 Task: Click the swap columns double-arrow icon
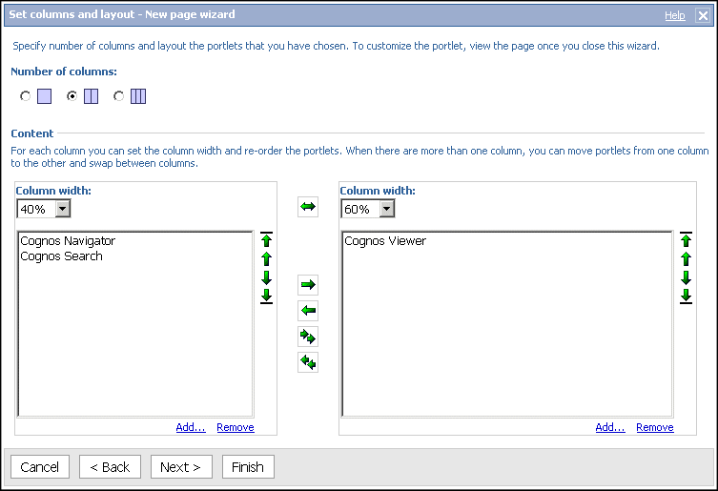pyautogui.click(x=308, y=207)
